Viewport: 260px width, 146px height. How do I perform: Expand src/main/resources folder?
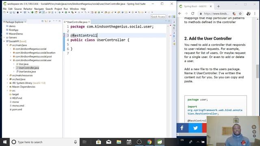[x=7, y=75]
